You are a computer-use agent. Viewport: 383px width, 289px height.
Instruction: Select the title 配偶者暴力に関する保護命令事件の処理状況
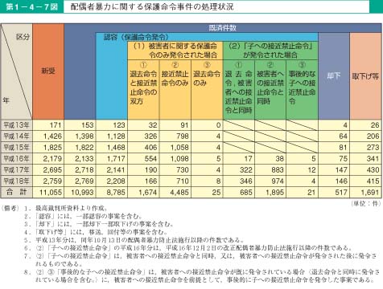pyautogui.click(x=152, y=6)
